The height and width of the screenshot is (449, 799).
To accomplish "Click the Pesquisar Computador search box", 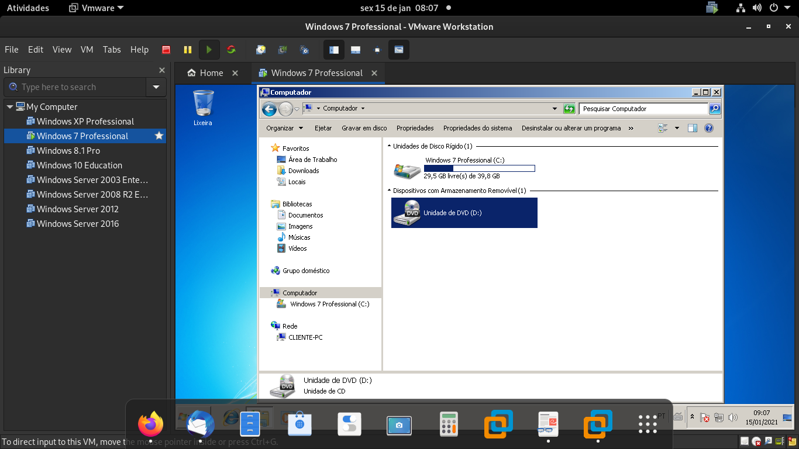I will pyautogui.click(x=643, y=109).
